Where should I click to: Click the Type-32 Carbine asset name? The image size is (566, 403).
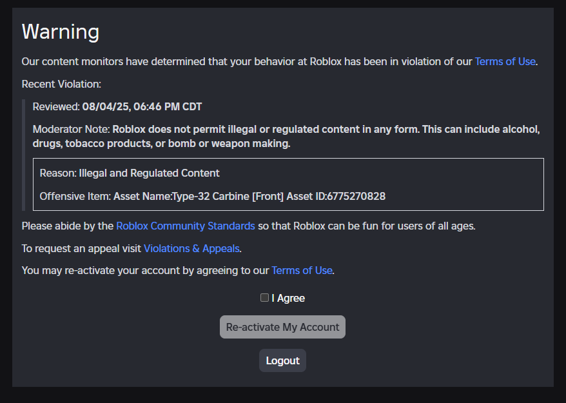pos(193,196)
